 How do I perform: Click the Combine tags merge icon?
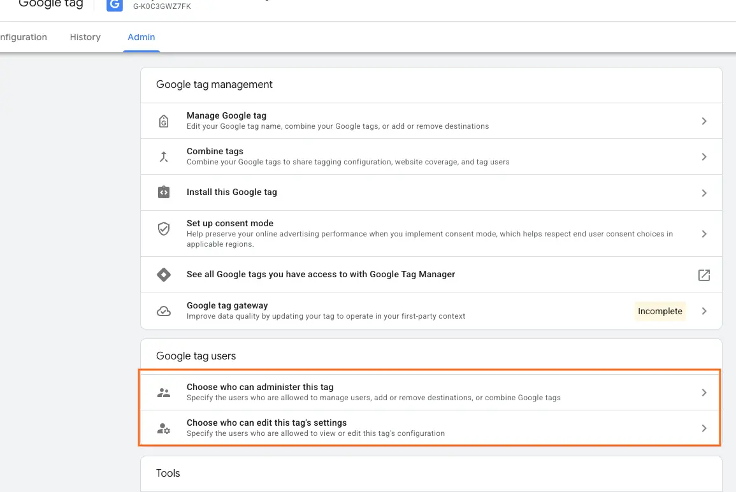163,157
